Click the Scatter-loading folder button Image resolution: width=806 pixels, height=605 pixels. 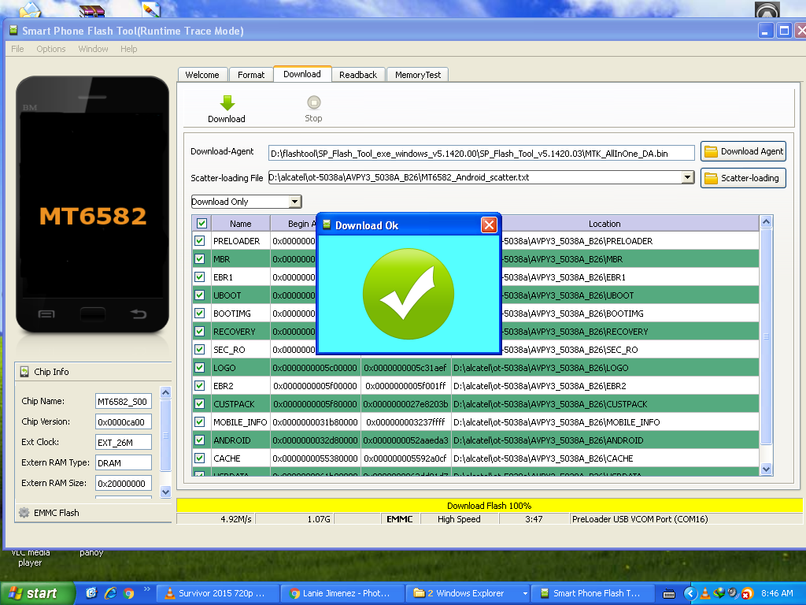pos(743,178)
